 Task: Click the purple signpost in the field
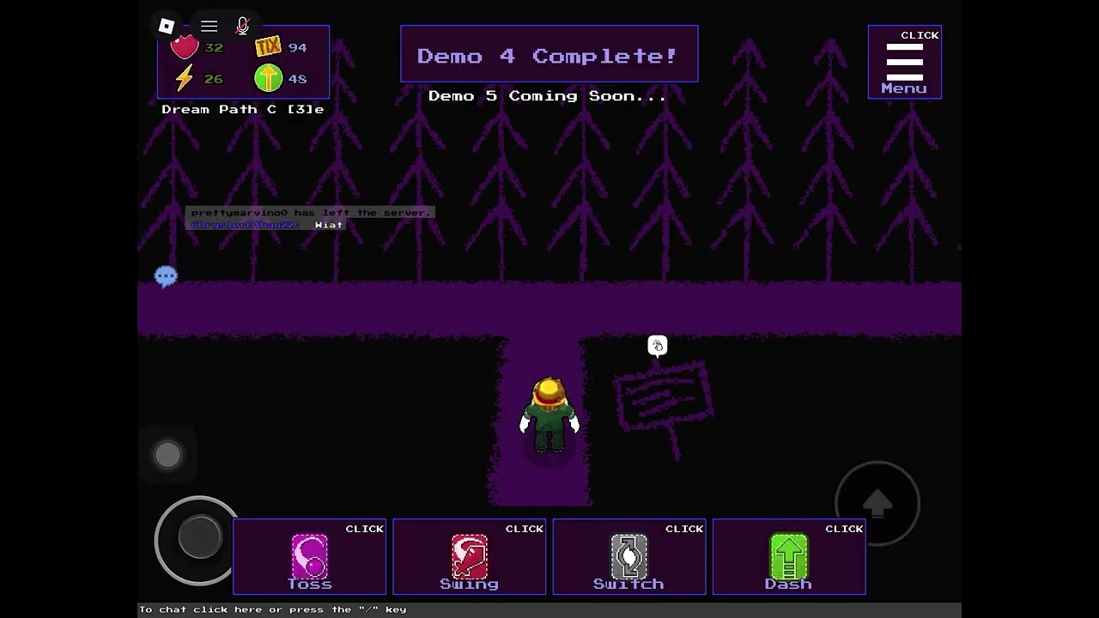point(664,409)
